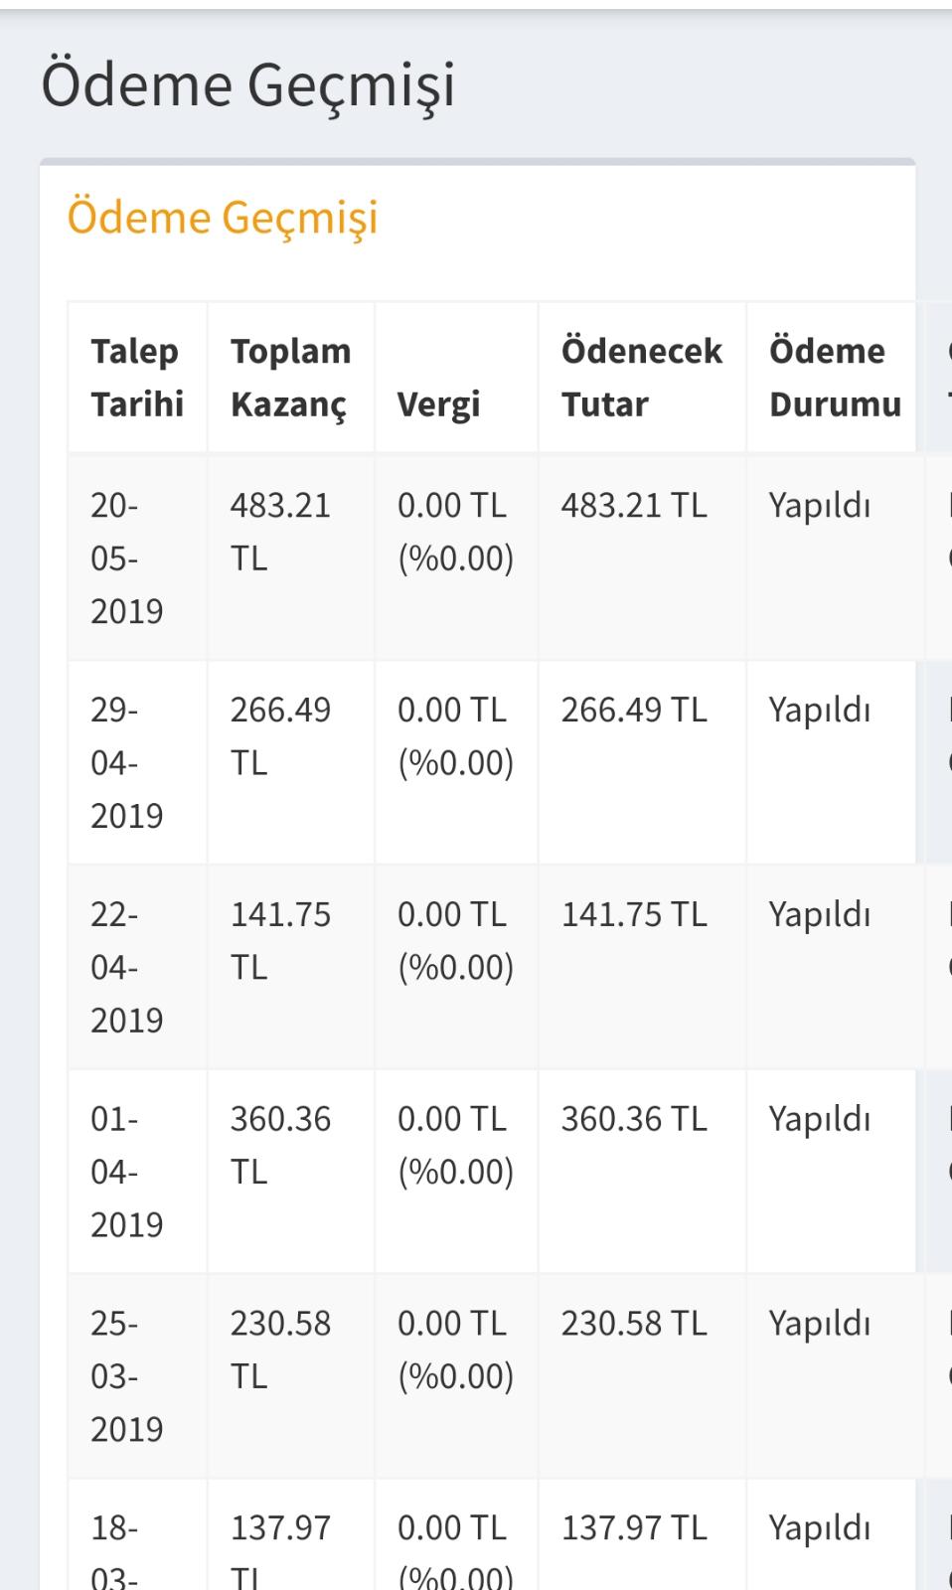Screen dimensions: 952x1590
Task: Select the 483.21 TL total earnings cell
Action: [x=290, y=557]
